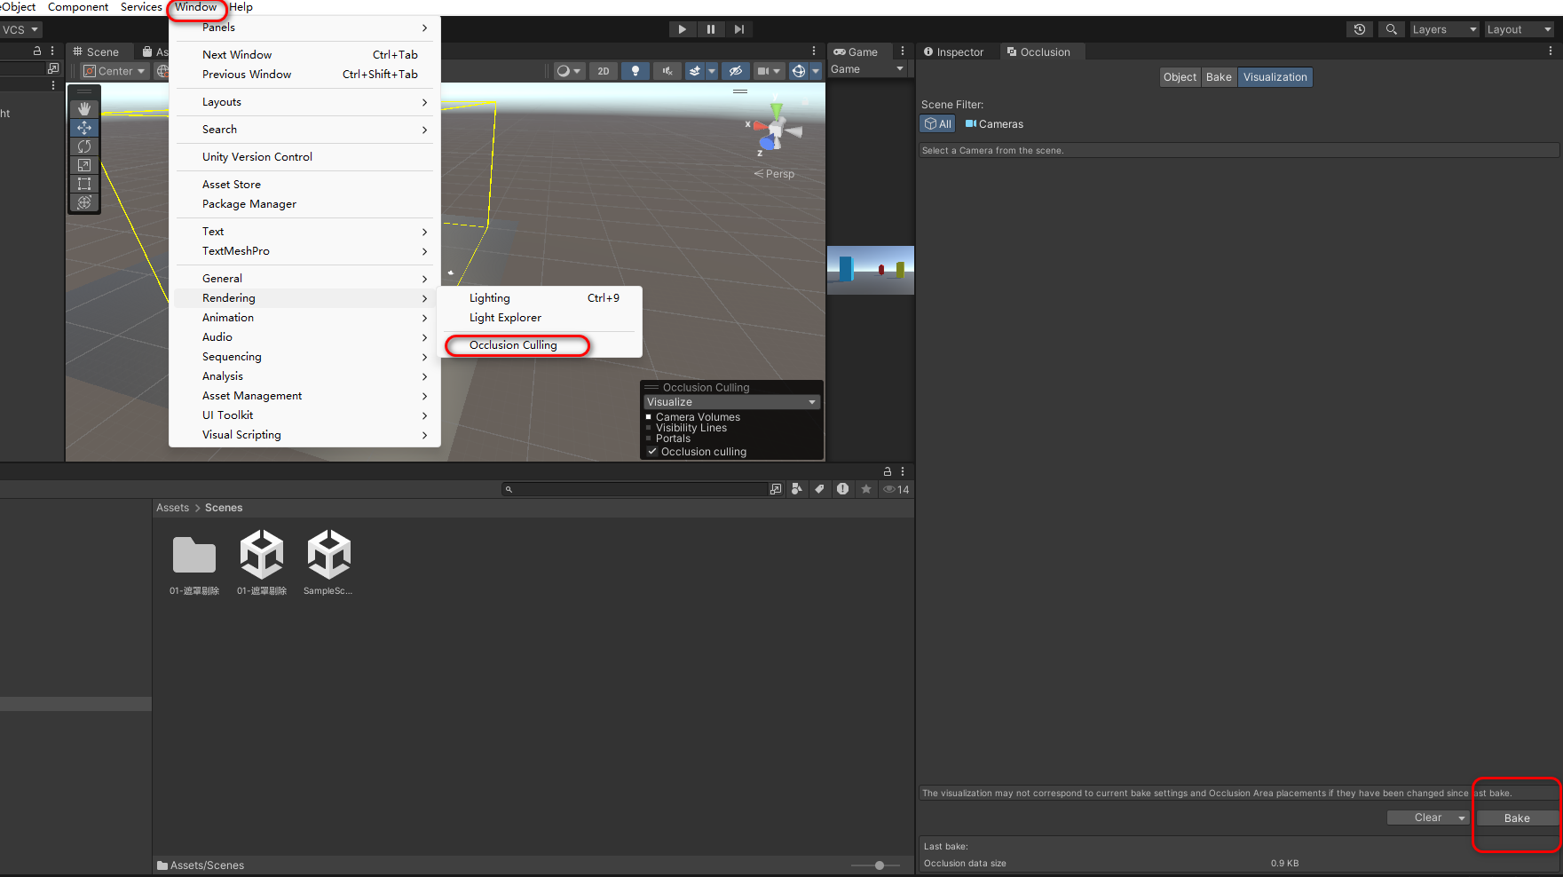
Task: Open the Services menu
Action: 141,7
